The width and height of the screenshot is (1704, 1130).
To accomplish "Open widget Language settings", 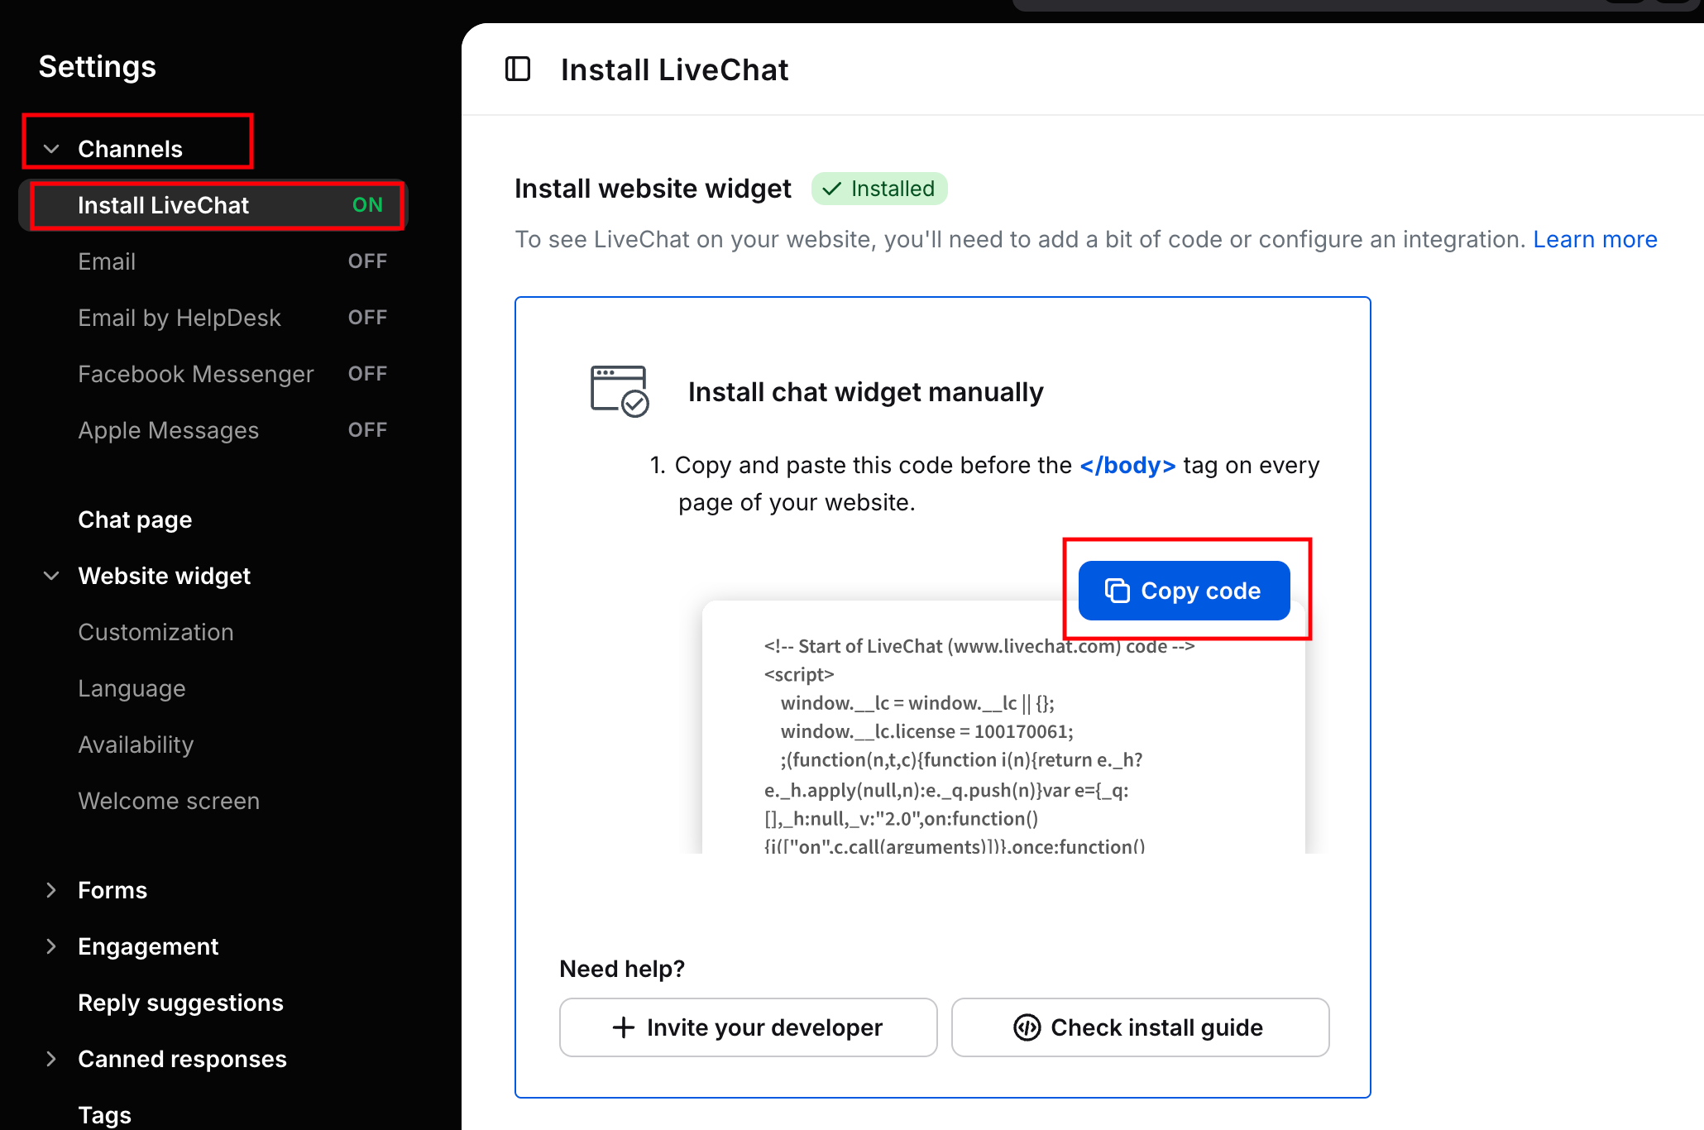I will (x=132, y=688).
